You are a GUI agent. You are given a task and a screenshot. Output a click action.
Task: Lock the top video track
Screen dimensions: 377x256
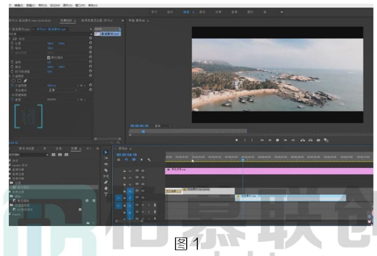(124, 171)
